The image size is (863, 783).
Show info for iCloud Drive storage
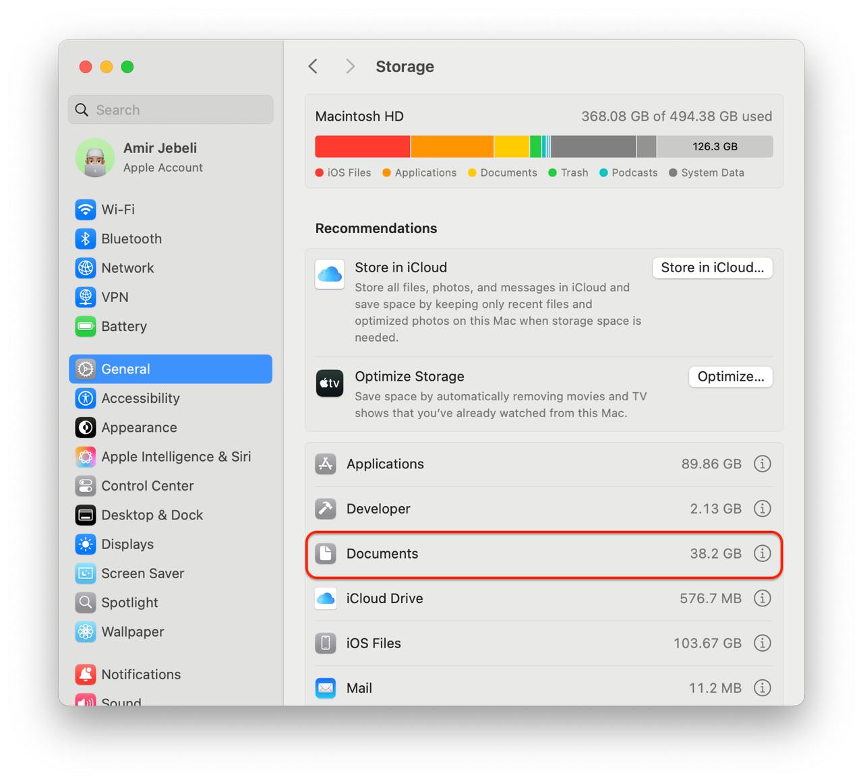click(763, 598)
